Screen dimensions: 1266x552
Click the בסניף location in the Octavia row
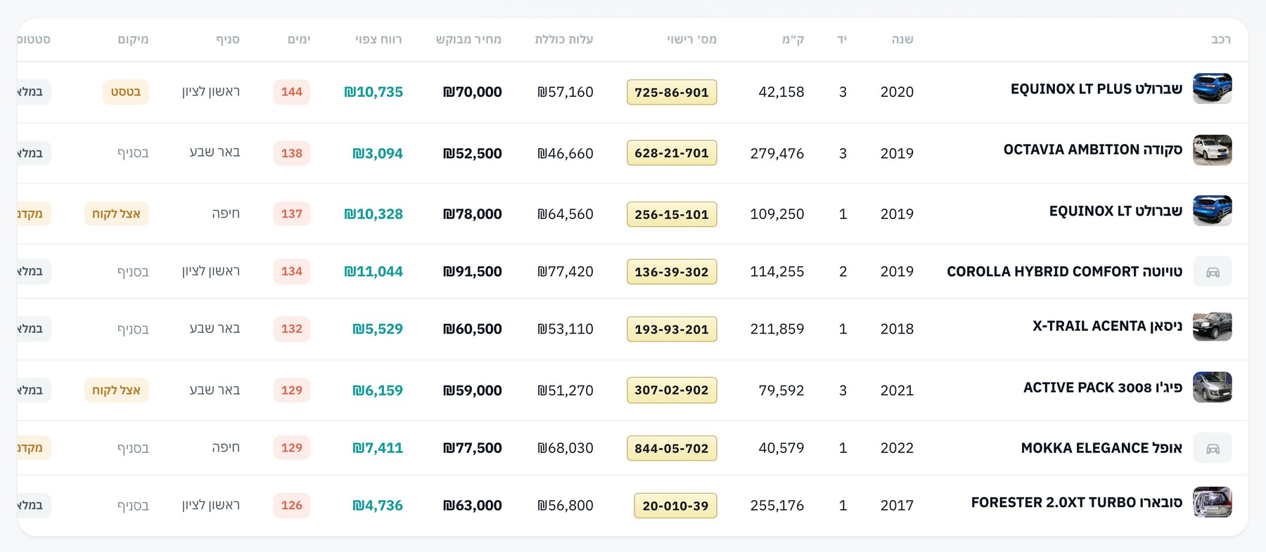133,153
